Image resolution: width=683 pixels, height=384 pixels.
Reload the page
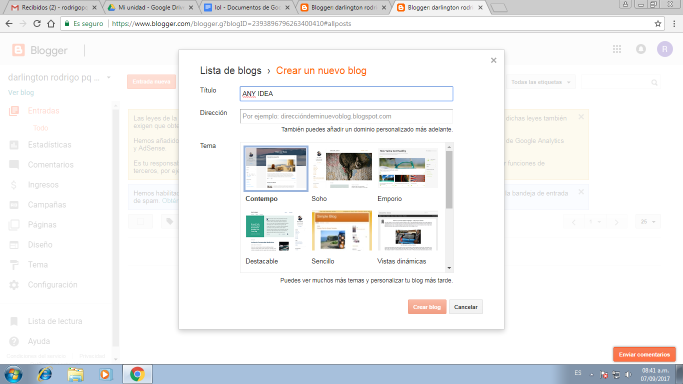click(x=37, y=23)
